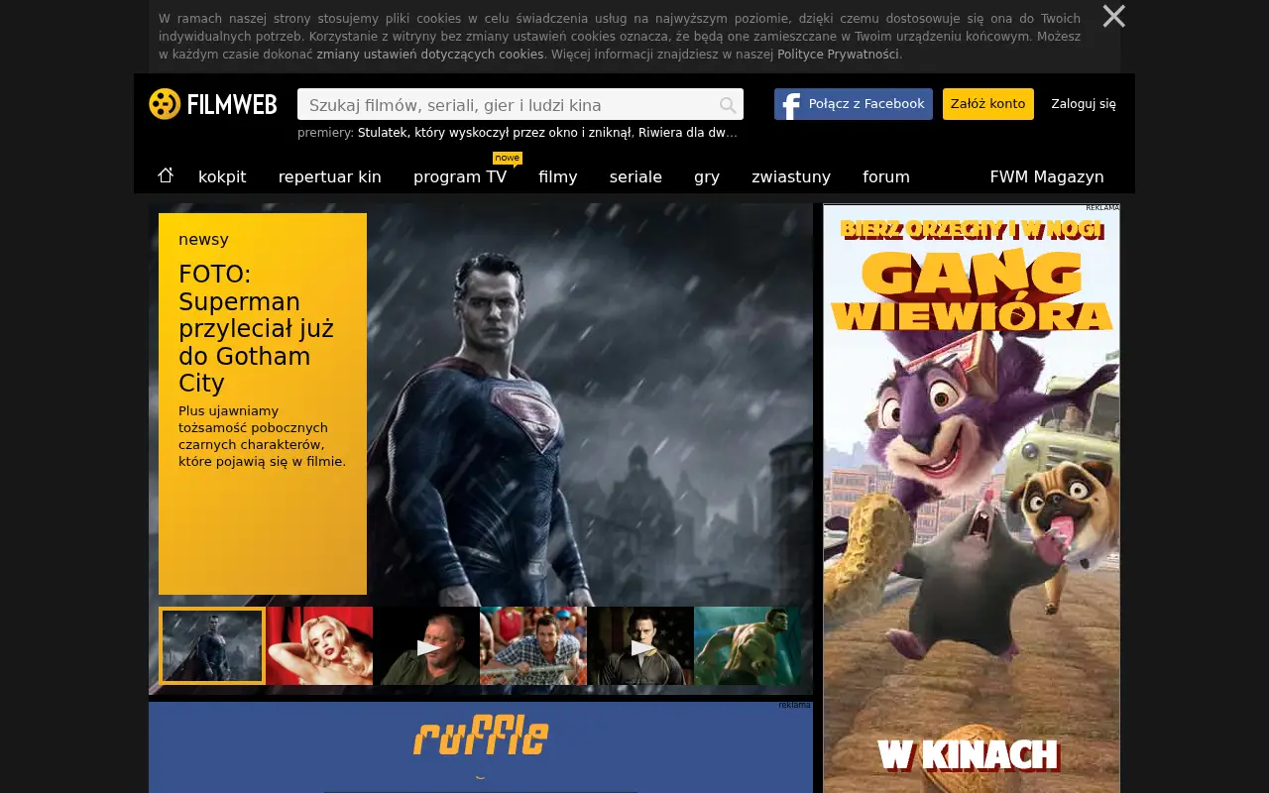Click the magnifier search icon

click(x=728, y=105)
